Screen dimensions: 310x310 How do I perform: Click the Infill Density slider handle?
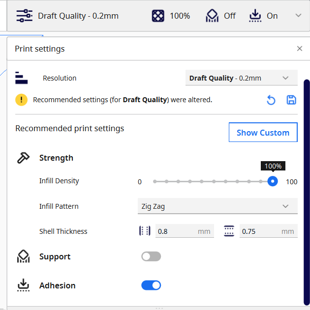click(273, 181)
